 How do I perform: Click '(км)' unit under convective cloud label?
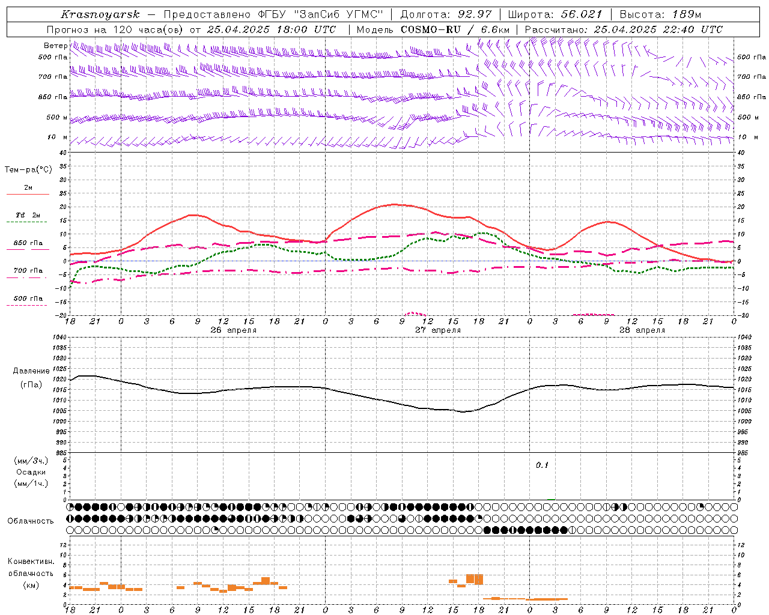pos(31,585)
